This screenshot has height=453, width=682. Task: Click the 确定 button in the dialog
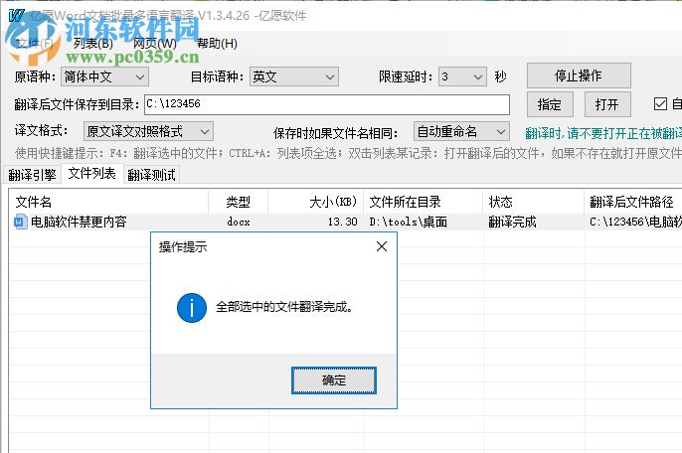[x=334, y=380]
